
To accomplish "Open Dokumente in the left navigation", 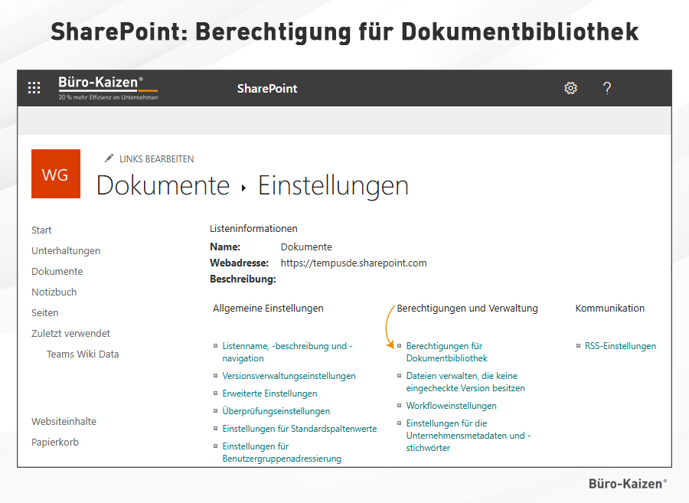I will [x=57, y=272].
